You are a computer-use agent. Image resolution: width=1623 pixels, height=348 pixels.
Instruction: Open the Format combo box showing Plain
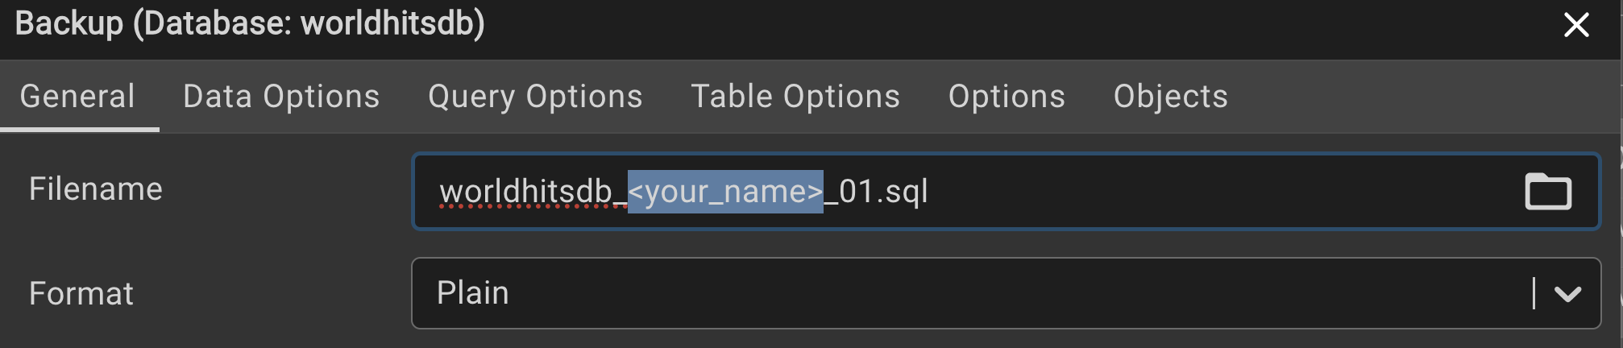(967, 293)
